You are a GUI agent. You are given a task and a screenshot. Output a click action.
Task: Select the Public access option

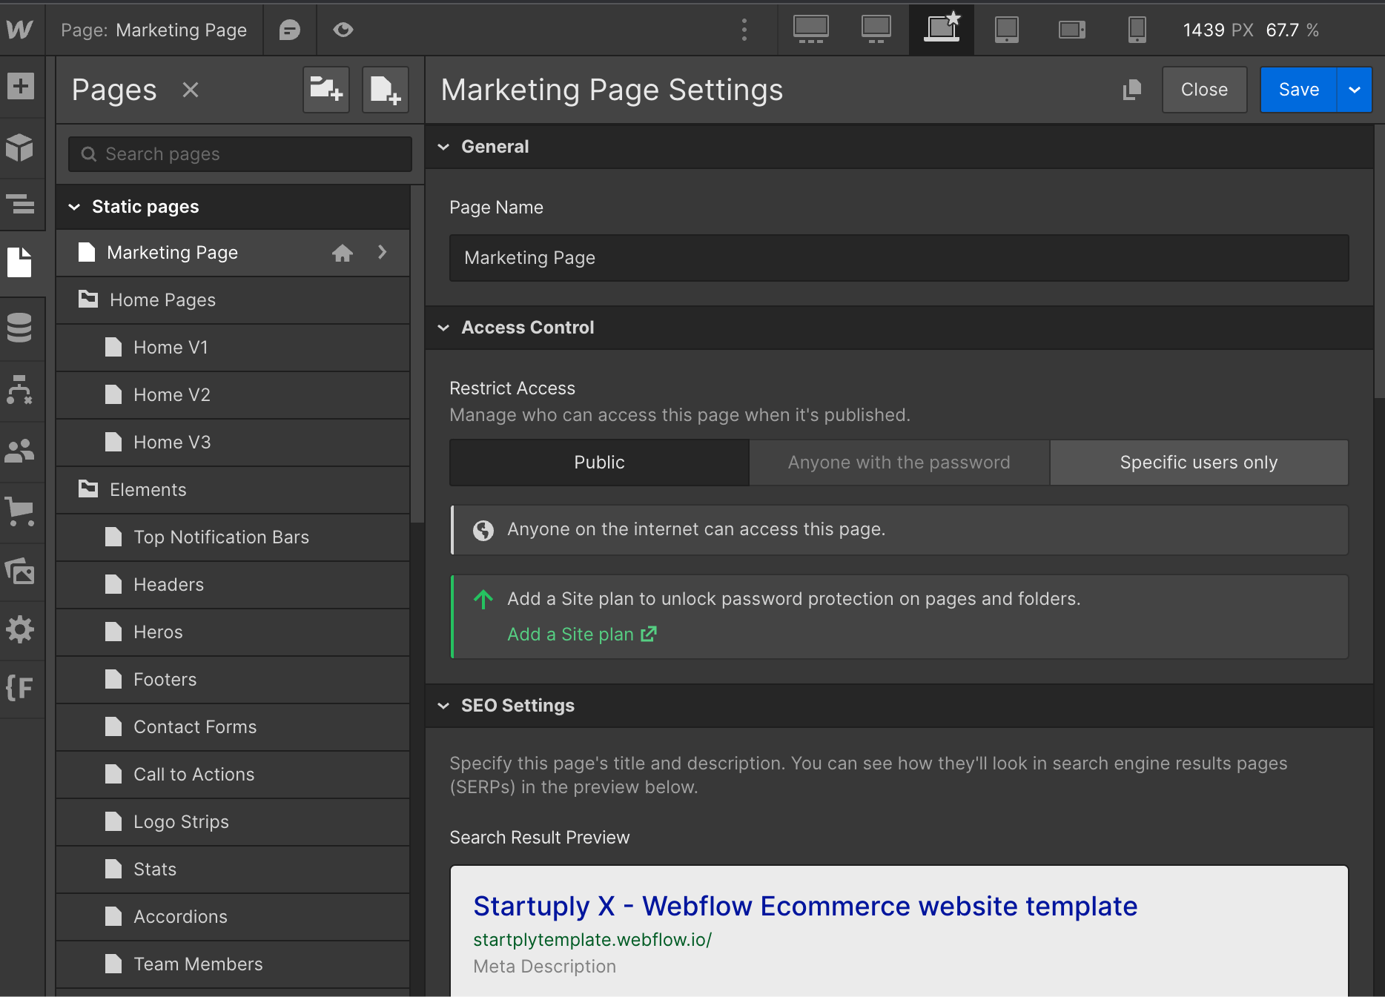(x=598, y=462)
